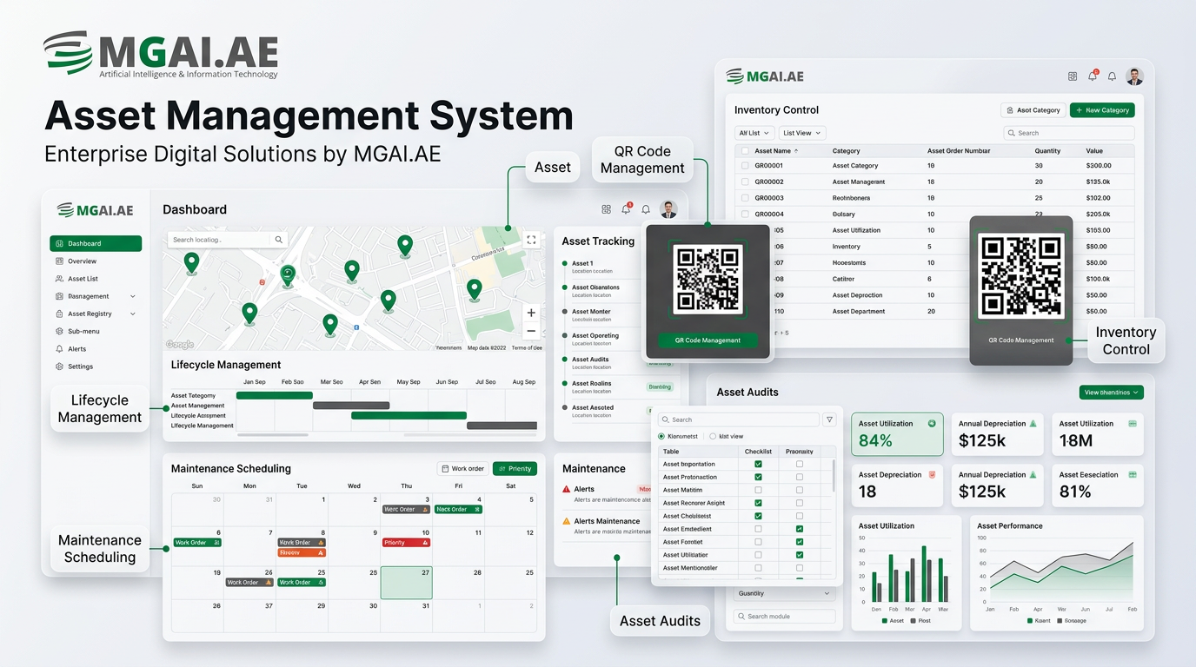The width and height of the screenshot is (1196, 667).
Task: Click the orange Alerts Maintenance warning icon
Action: click(567, 522)
